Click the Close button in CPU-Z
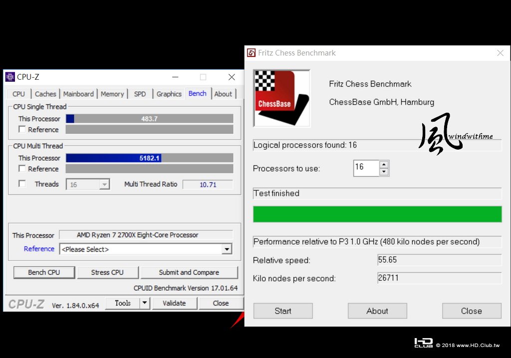The width and height of the screenshot is (511, 358). (x=221, y=303)
